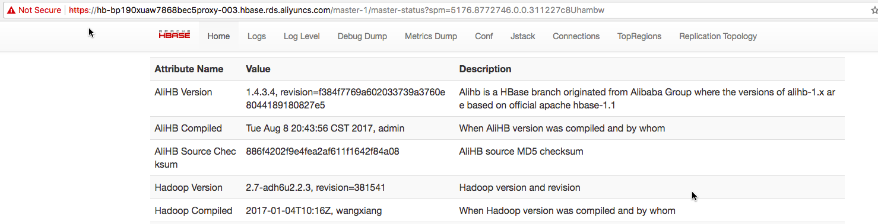878x224 pixels.
Task: Go to Log Level page
Action: click(x=302, y=36)
